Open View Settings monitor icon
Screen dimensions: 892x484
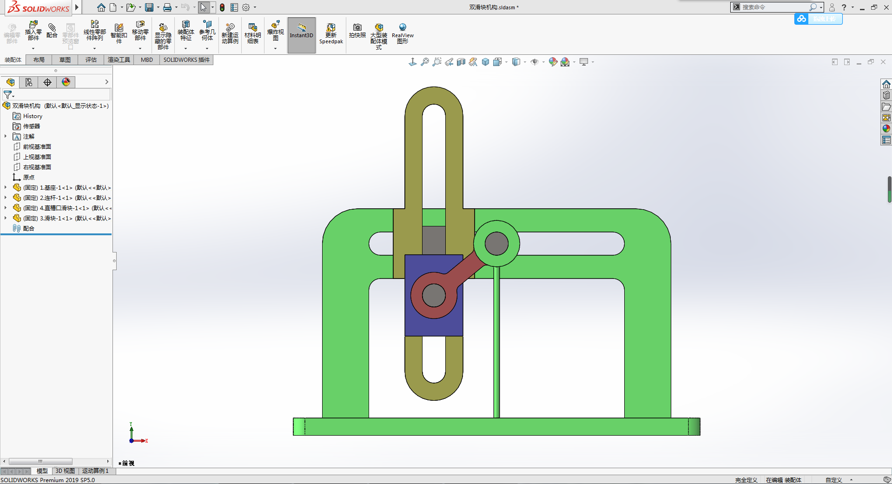(584, 62)
